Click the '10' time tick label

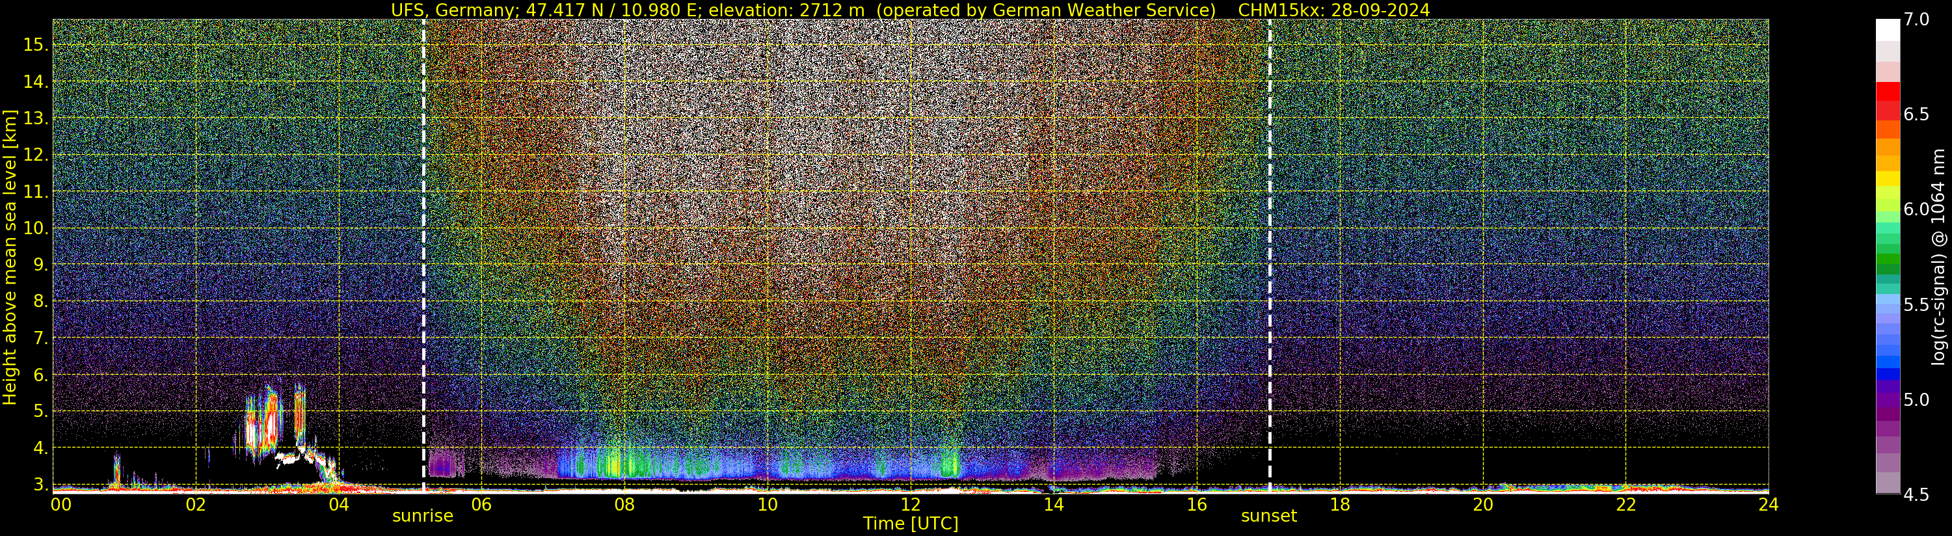(767, 504)
